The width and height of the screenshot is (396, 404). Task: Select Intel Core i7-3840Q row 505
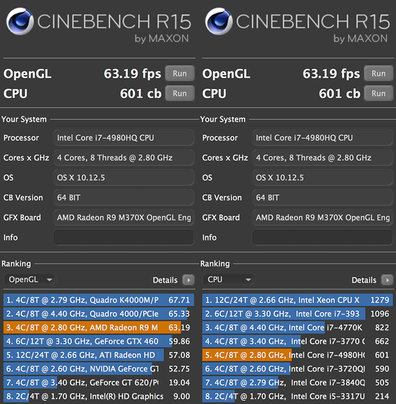pyautogui.click(x=298, y=383)
